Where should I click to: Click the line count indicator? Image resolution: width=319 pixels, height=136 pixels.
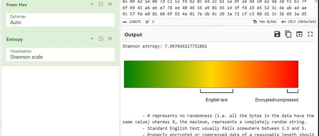point(150,22)
